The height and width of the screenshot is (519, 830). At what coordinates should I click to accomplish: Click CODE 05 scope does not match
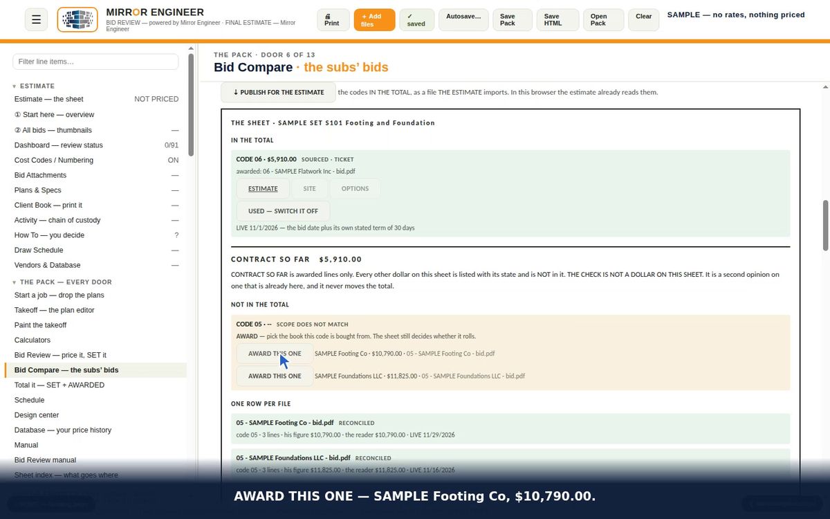pyautogui.click(x=292, y=324)
